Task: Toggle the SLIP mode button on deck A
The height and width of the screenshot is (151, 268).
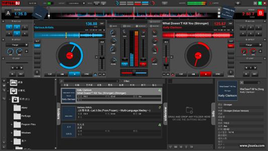Action: coord(37,41)
